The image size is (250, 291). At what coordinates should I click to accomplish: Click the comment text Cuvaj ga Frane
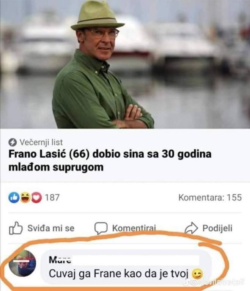point(119,274)
